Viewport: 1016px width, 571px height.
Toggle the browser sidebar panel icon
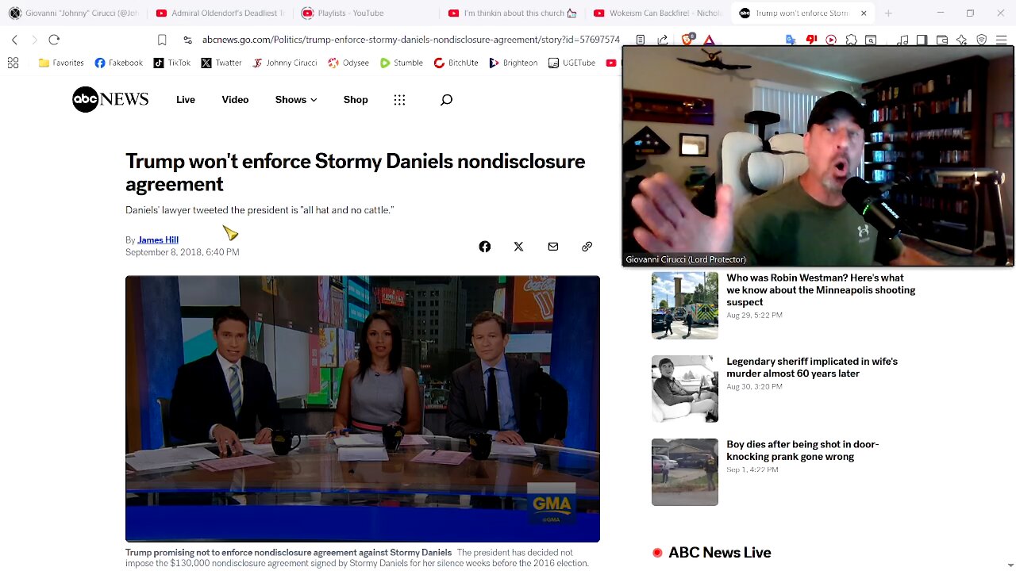922,40
